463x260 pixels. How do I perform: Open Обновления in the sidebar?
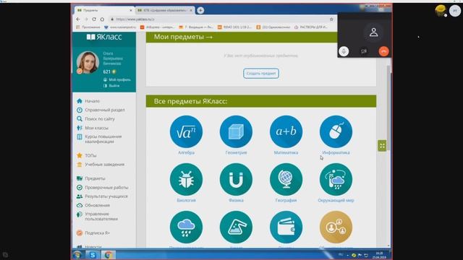click(93, 205)
